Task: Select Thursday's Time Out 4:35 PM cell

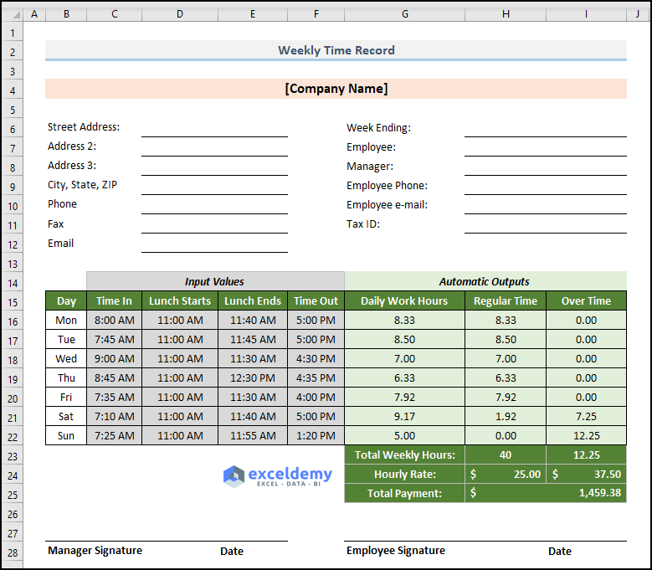Action: point(316,378)
